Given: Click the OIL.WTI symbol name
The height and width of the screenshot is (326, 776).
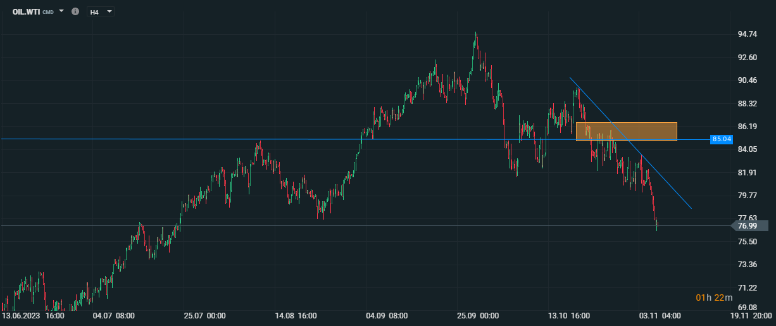Looking at the screenshot, I should point(26,11).
